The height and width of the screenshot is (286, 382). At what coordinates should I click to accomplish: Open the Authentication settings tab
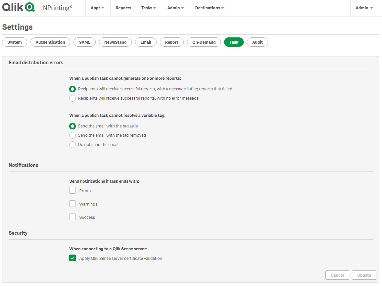pos(50,42)
